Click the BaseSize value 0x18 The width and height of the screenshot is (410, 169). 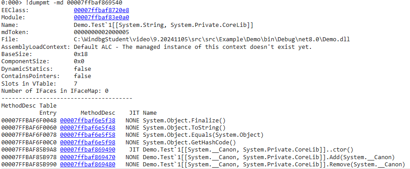pos(81,54)
